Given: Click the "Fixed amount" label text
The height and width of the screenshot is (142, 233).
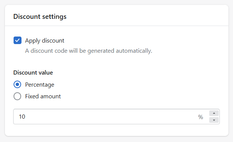Looking at the screenshot, I should pyautogui.click(x=43, y=96).
